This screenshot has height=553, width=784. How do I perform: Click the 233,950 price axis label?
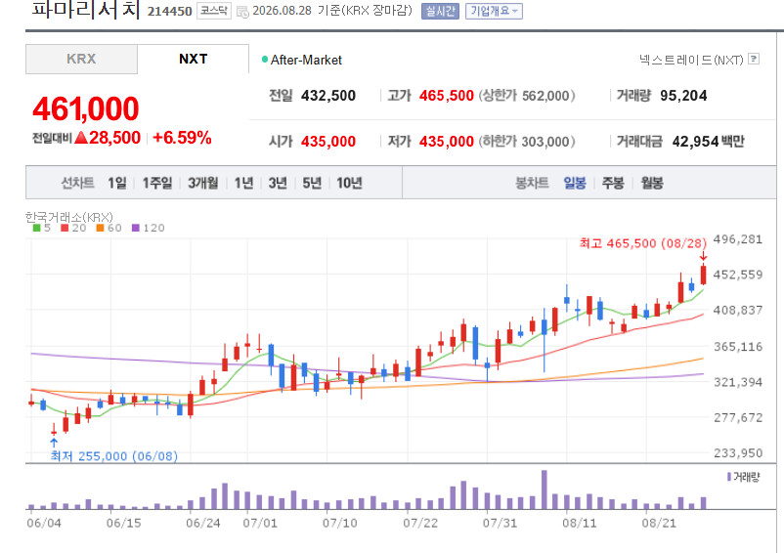pyautogui.click(x=738, y=453)
